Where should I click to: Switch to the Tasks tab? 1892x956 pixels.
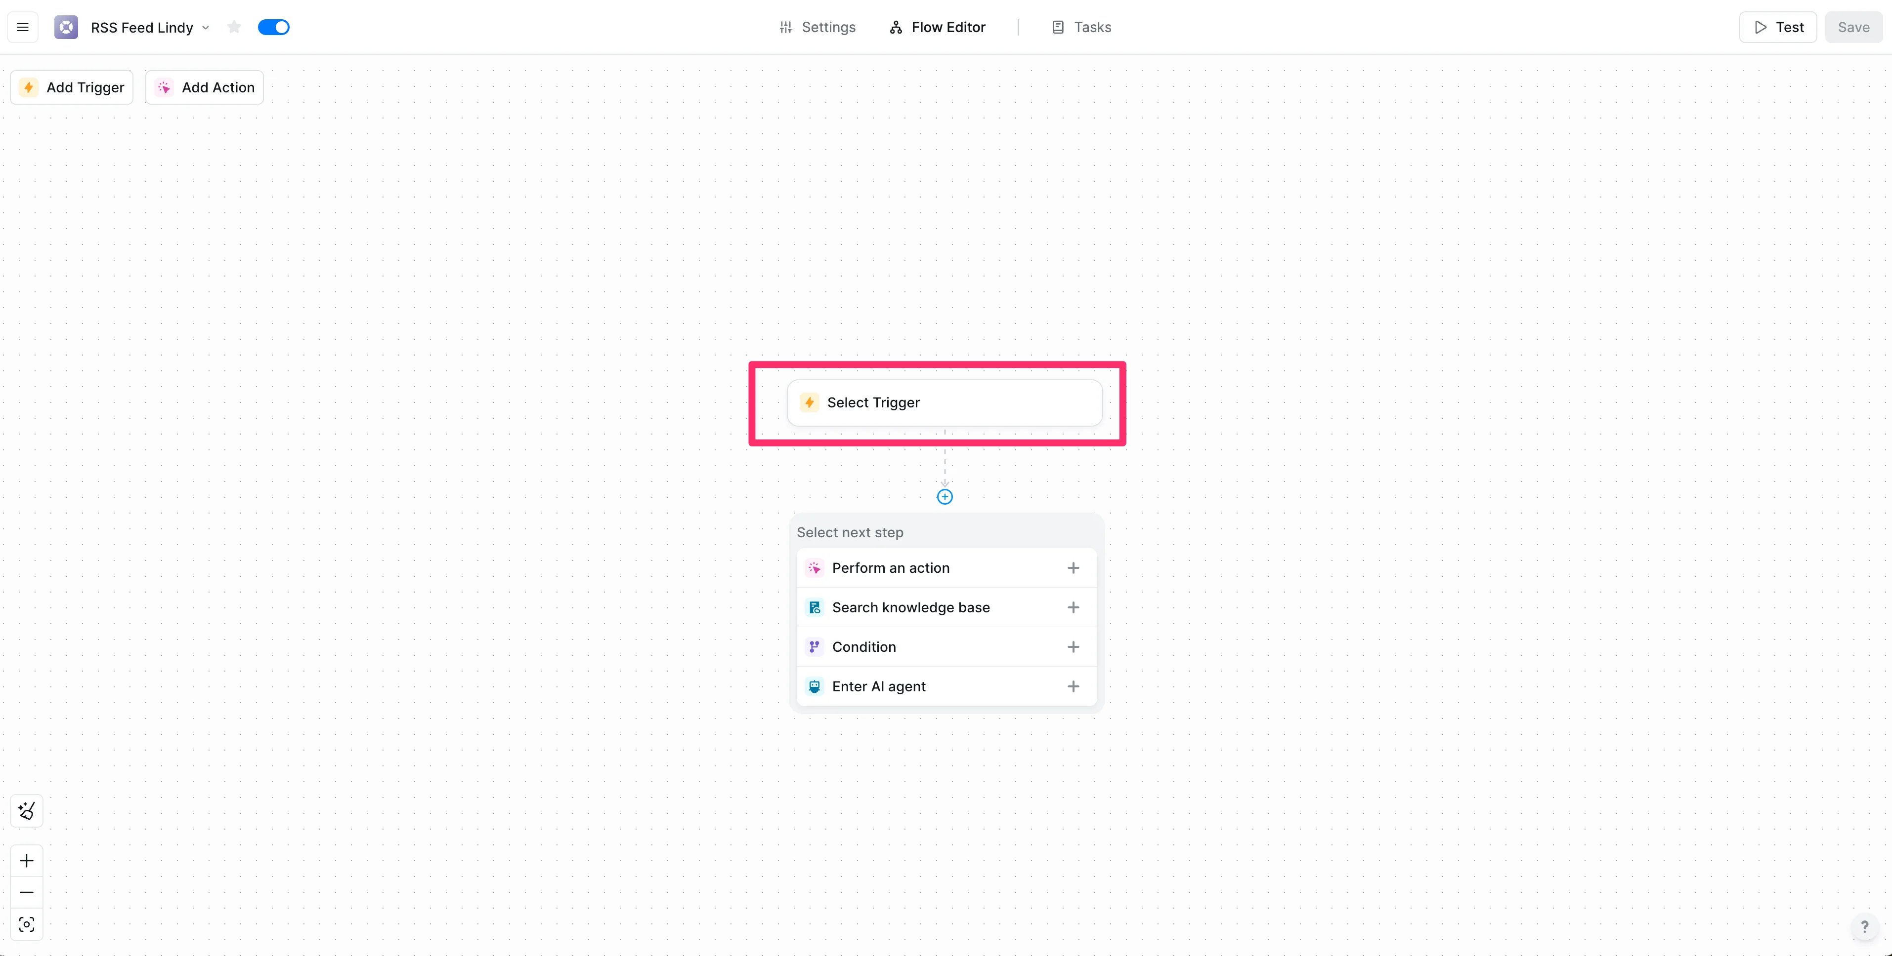click(x=1081, y=27)
